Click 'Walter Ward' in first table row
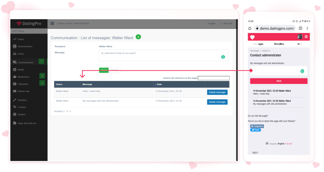The width and height of the screenshot is (324, 172). tap(62, 91)
